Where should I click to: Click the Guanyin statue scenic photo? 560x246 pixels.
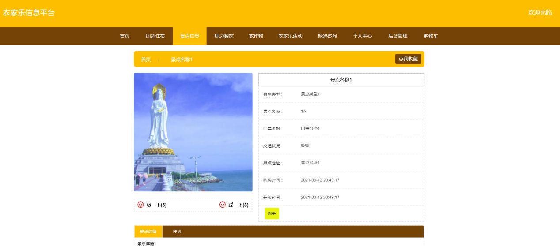tap(193, 132)
